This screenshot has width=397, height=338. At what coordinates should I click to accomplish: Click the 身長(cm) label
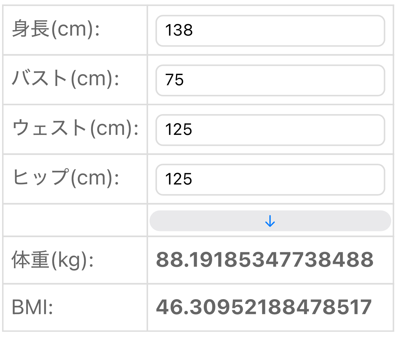tap(56, 29)
